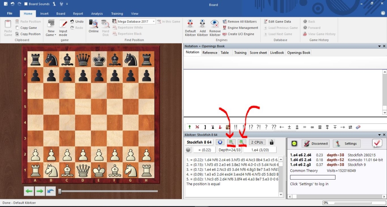
Task: Insert the infinity unclear-position symbol
Action: coord(312,127)
